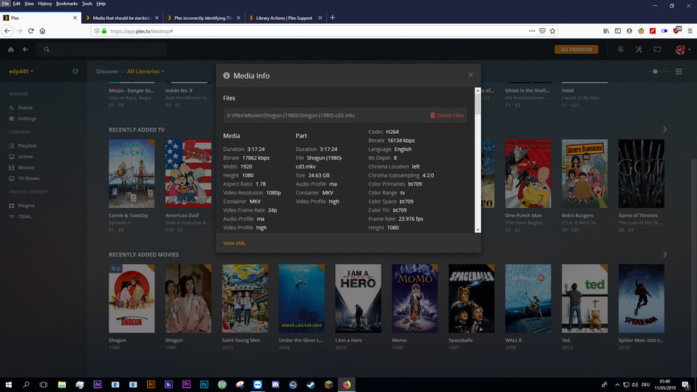Open Settings in the sidebar
Viewport: 697px width, 392px height.
click(27, 118)
